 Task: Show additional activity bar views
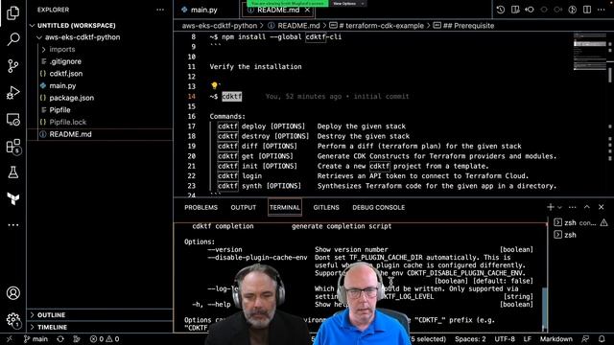[x=12, y=225]
